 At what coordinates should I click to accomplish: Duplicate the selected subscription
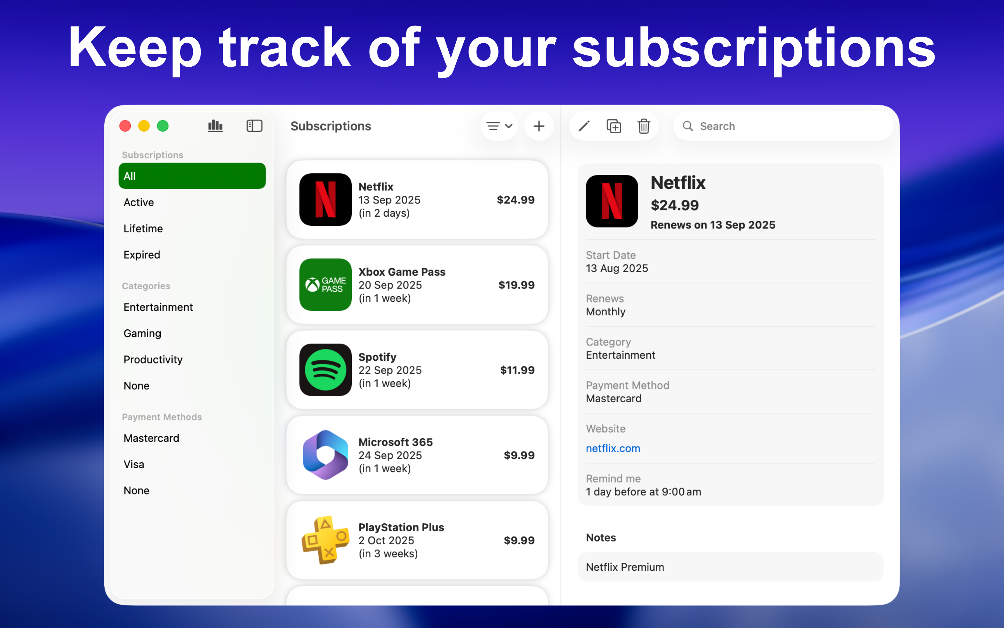click(x=614, y=126)
